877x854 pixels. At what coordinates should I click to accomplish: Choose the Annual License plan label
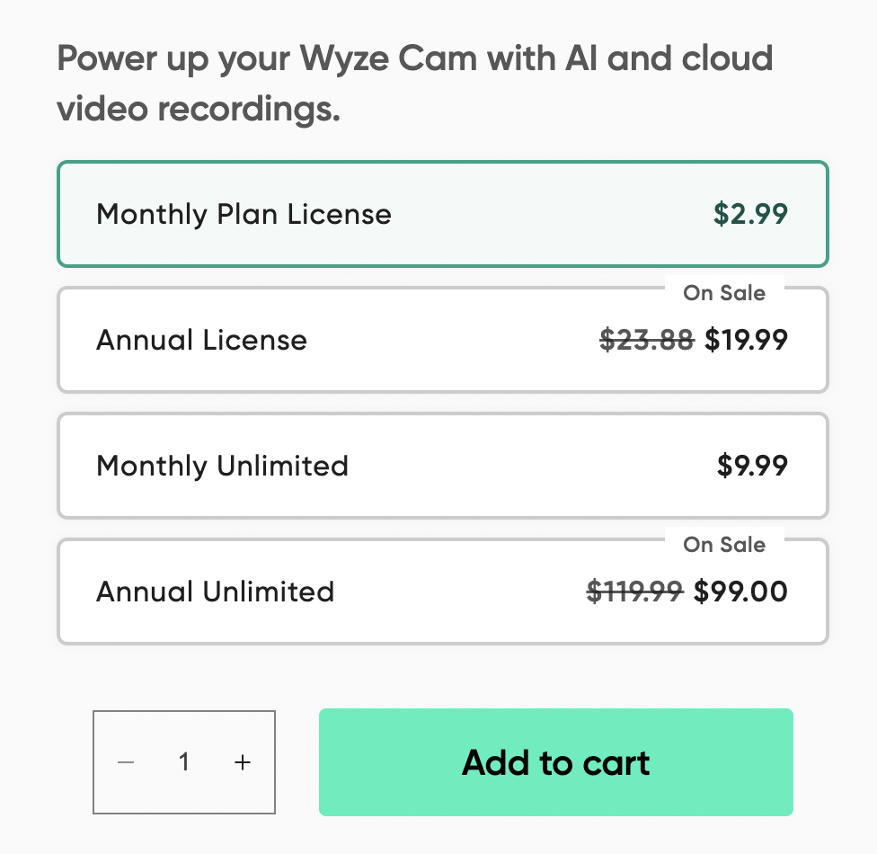coord(201,341)
